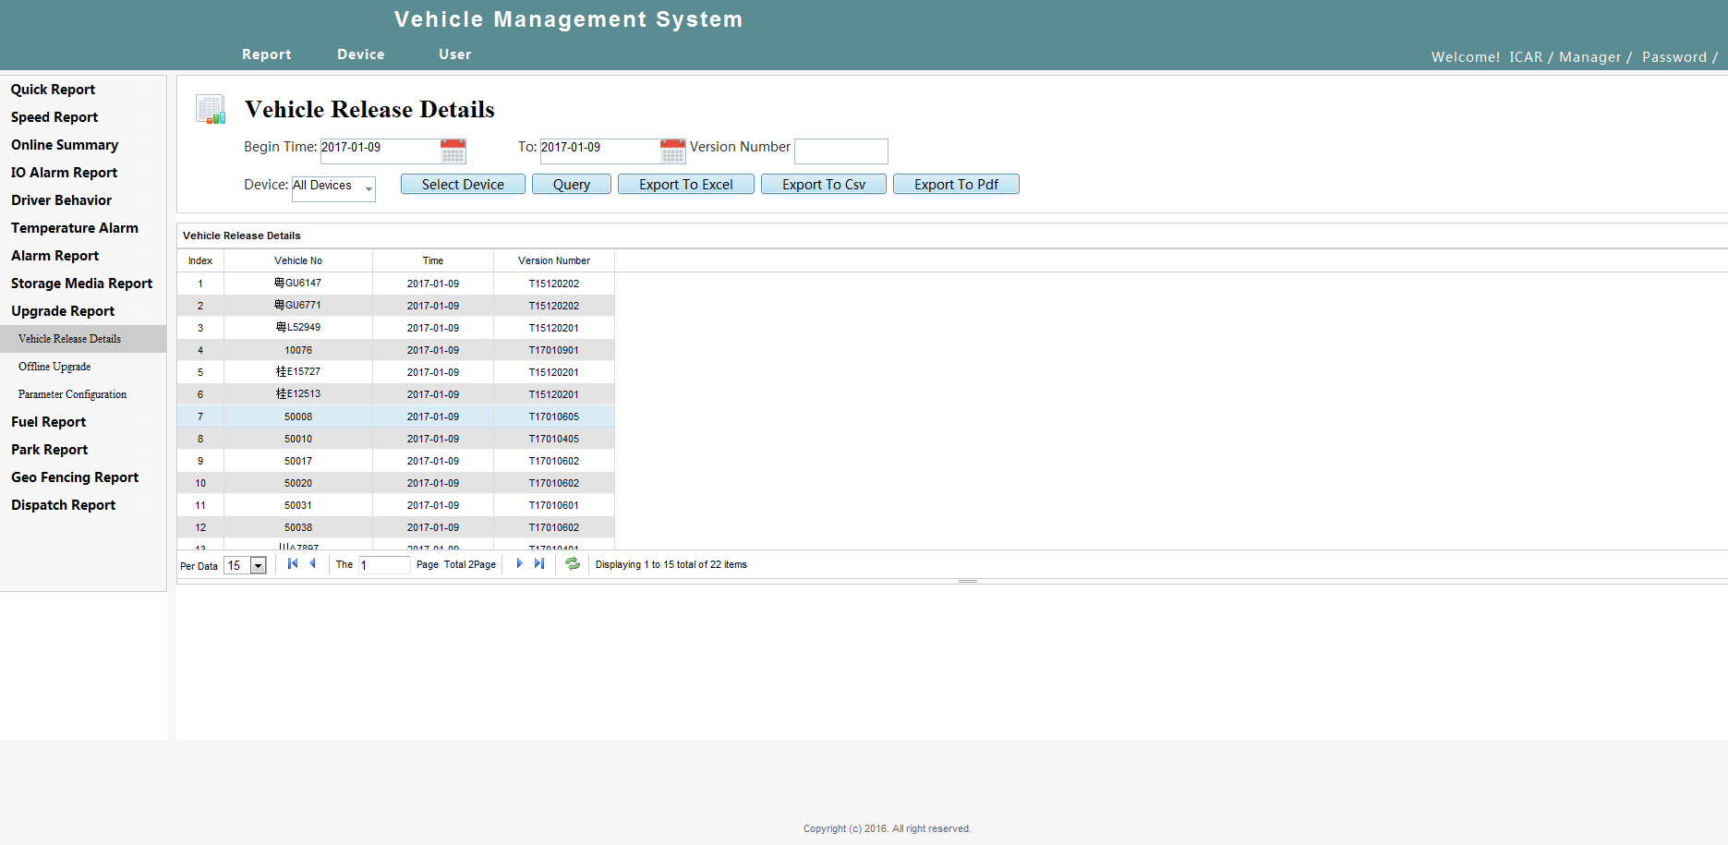1728x845 pixels.
Task: Go to previous page arrow
Action: (x=313, y=563)
